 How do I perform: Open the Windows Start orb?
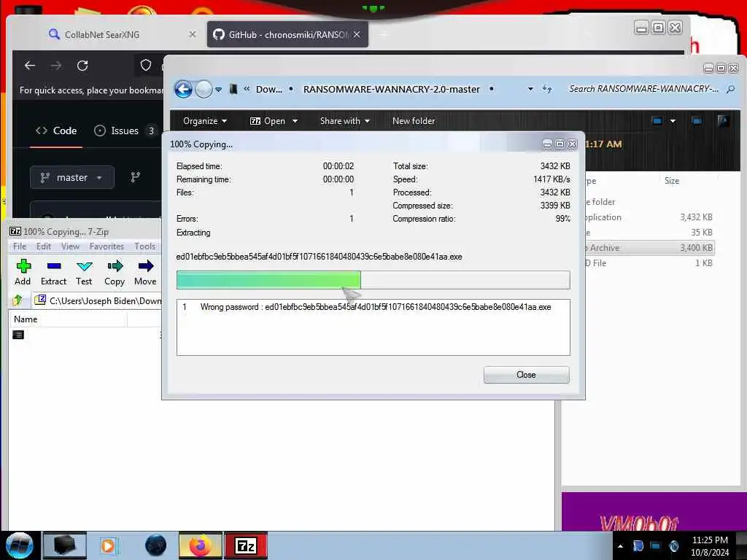point(20,545)
